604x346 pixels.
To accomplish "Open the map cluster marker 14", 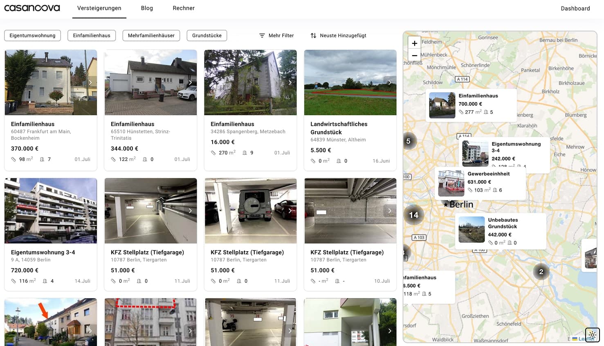I will (414, 215).
